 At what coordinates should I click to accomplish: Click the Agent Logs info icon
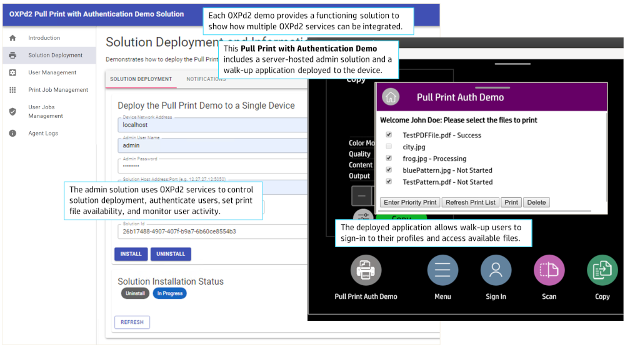12,134
